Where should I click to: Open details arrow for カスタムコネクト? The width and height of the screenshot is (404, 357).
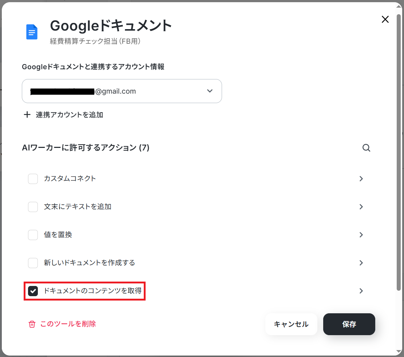click(361, 179)
